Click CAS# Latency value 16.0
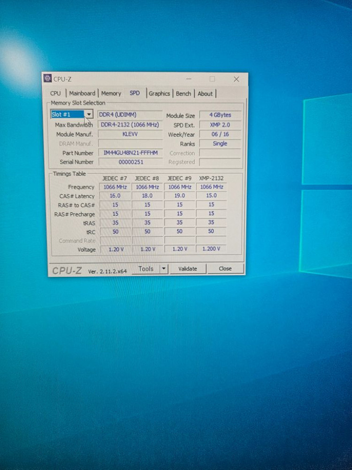This screenshot has height=470, width=352. [115, 196]
